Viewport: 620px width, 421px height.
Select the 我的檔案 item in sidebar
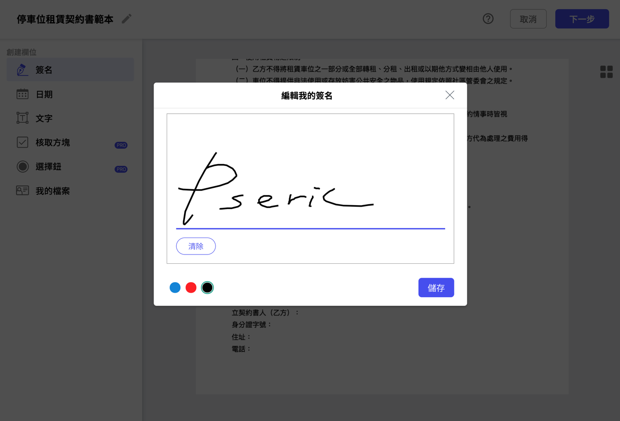pyautogui.click(x=70, y=191)
